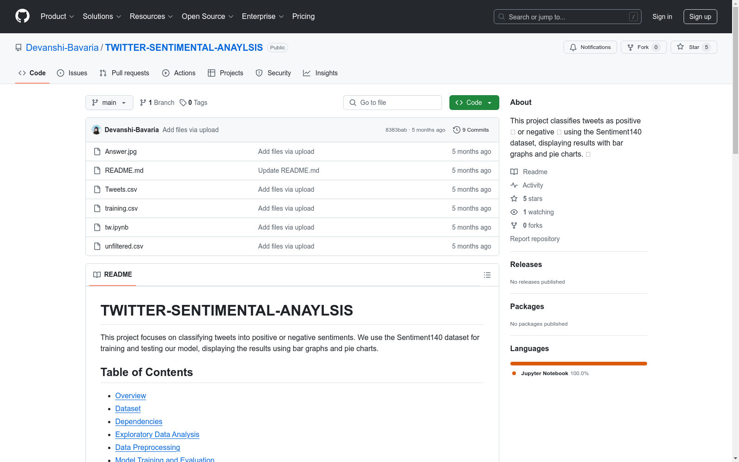Viewport: 739px width, 462px height.
Task: Click the repository book icon beside Devanshi-Bavaria
Action: (18, 48)
